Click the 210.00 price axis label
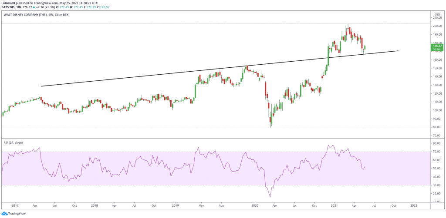 [436, 17]
